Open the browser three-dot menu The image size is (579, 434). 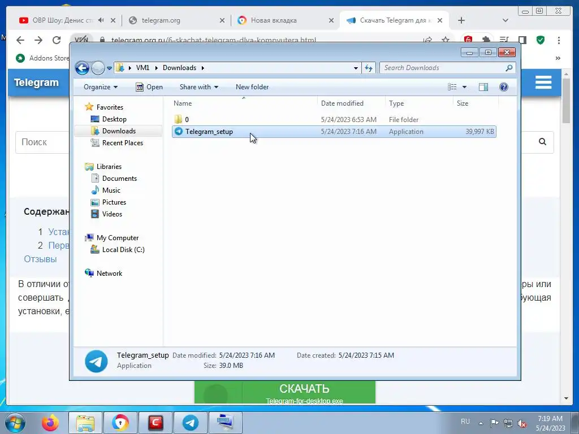[x=559, y=40]
